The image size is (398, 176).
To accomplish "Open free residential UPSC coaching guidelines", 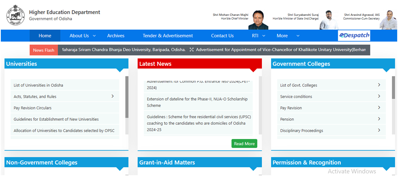I will [x=198, y=123].
